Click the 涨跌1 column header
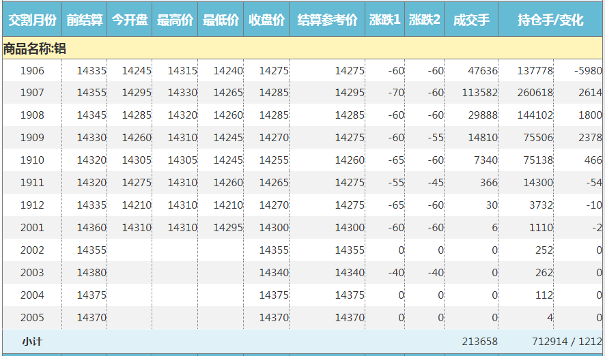 click(384, 20)
